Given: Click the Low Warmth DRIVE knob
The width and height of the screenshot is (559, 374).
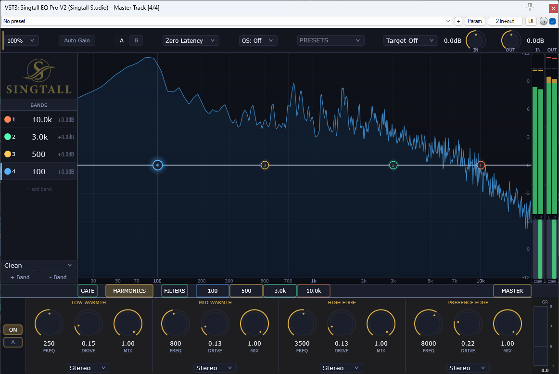Looking at the screenshot, I should click(89, 323).
